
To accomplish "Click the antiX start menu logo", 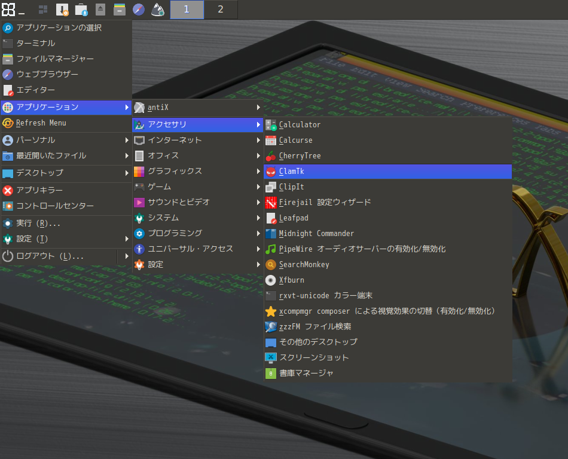I will 8,10.
